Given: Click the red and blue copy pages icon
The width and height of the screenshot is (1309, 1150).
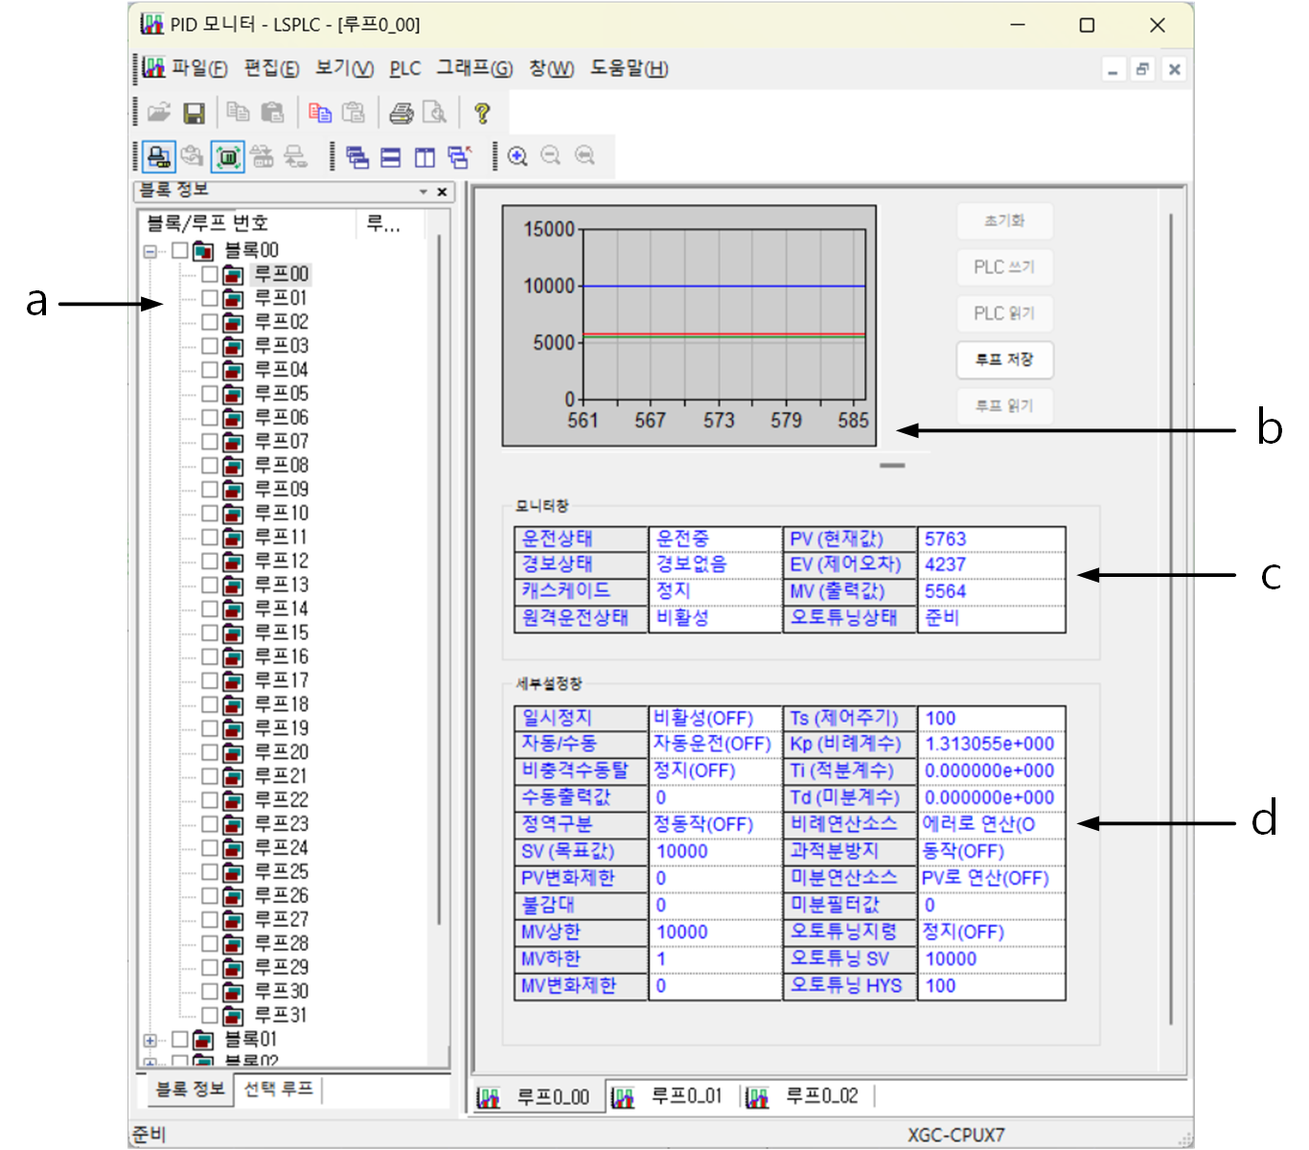Looking at the screenshot, I should click(320, 113).
